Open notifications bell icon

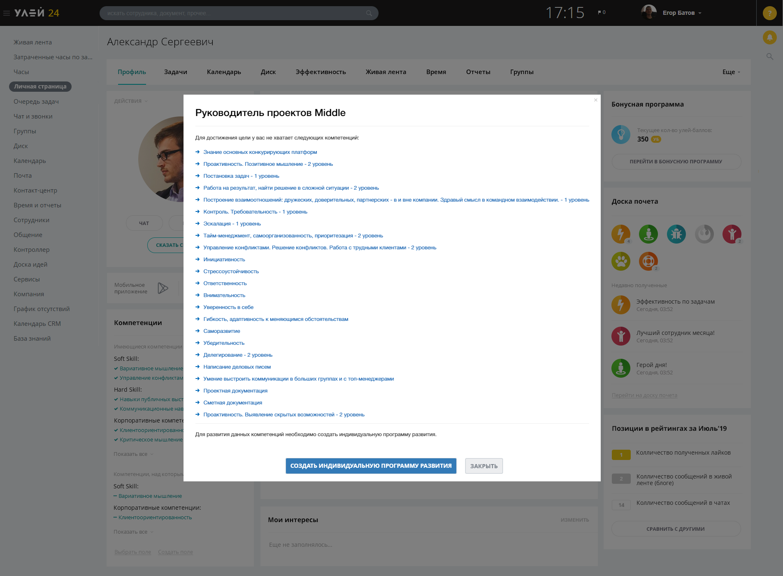coord(769,37)
